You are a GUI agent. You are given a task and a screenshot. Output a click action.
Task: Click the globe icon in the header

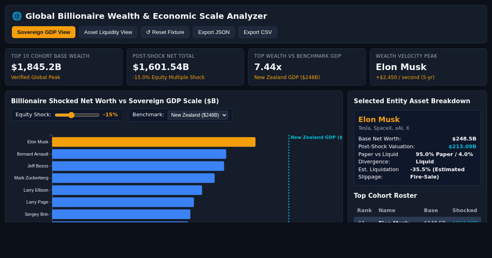pyautogui.click(x=17, y=16)
